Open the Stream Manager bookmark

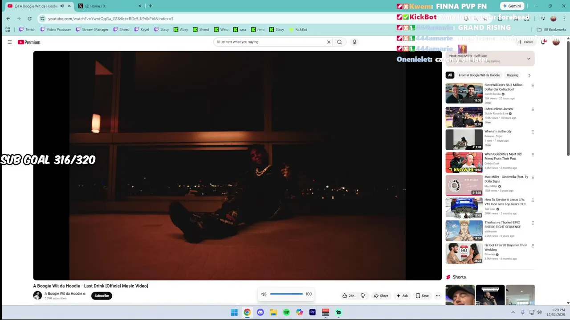[92, 29]
